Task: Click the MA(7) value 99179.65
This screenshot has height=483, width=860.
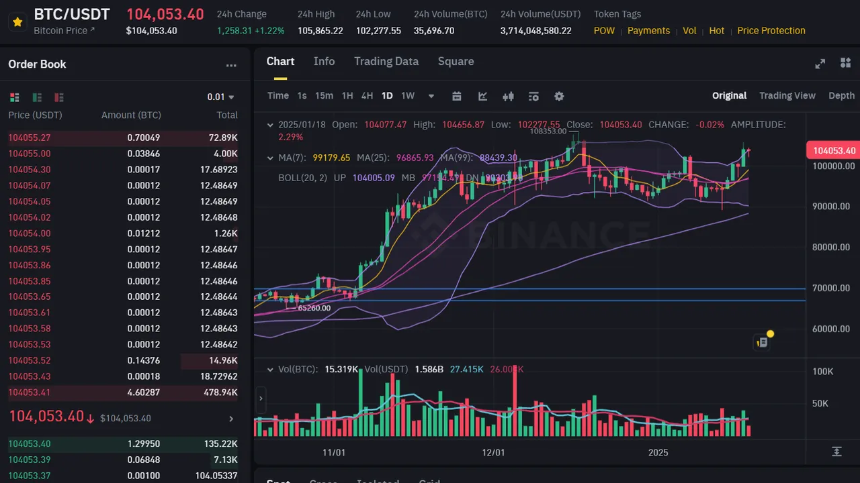Action: click(x=331, y=158)
